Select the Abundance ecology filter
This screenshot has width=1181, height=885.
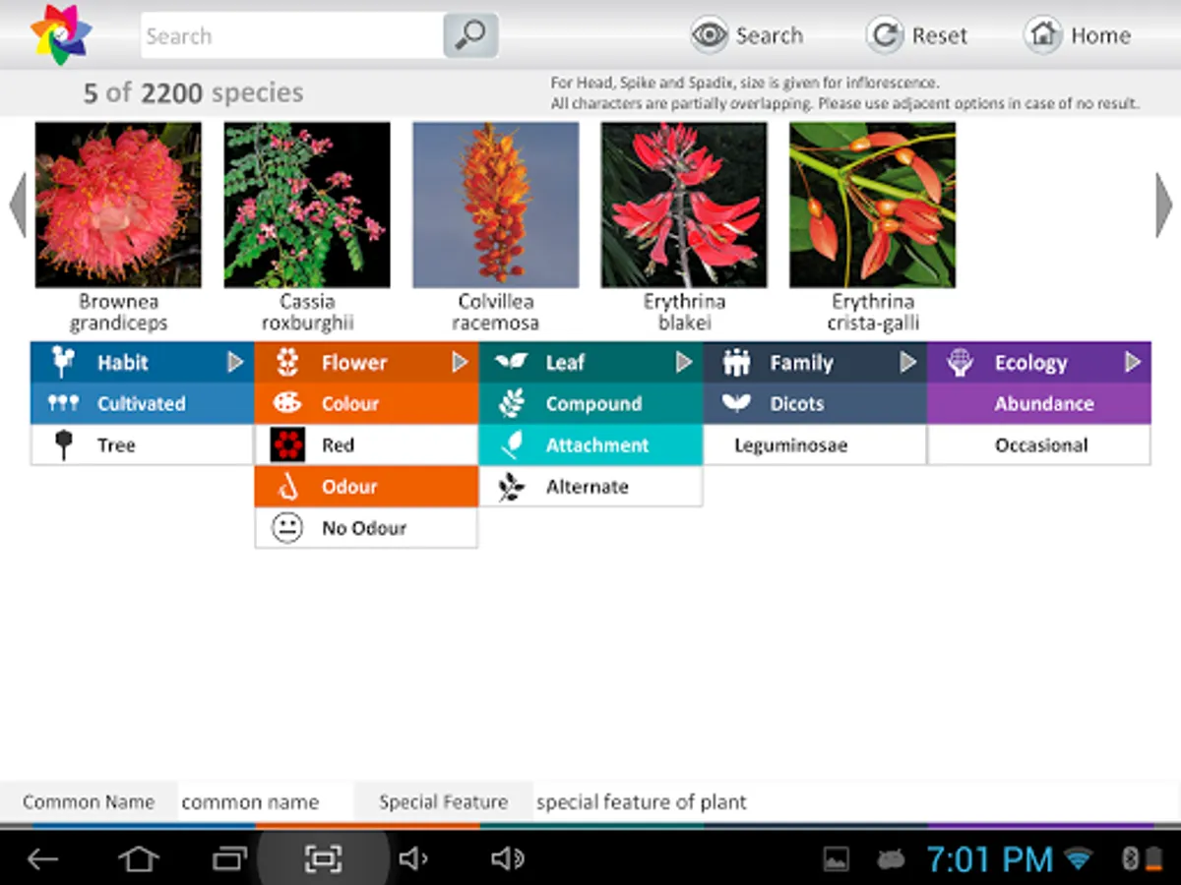[x=1039, y=404]
